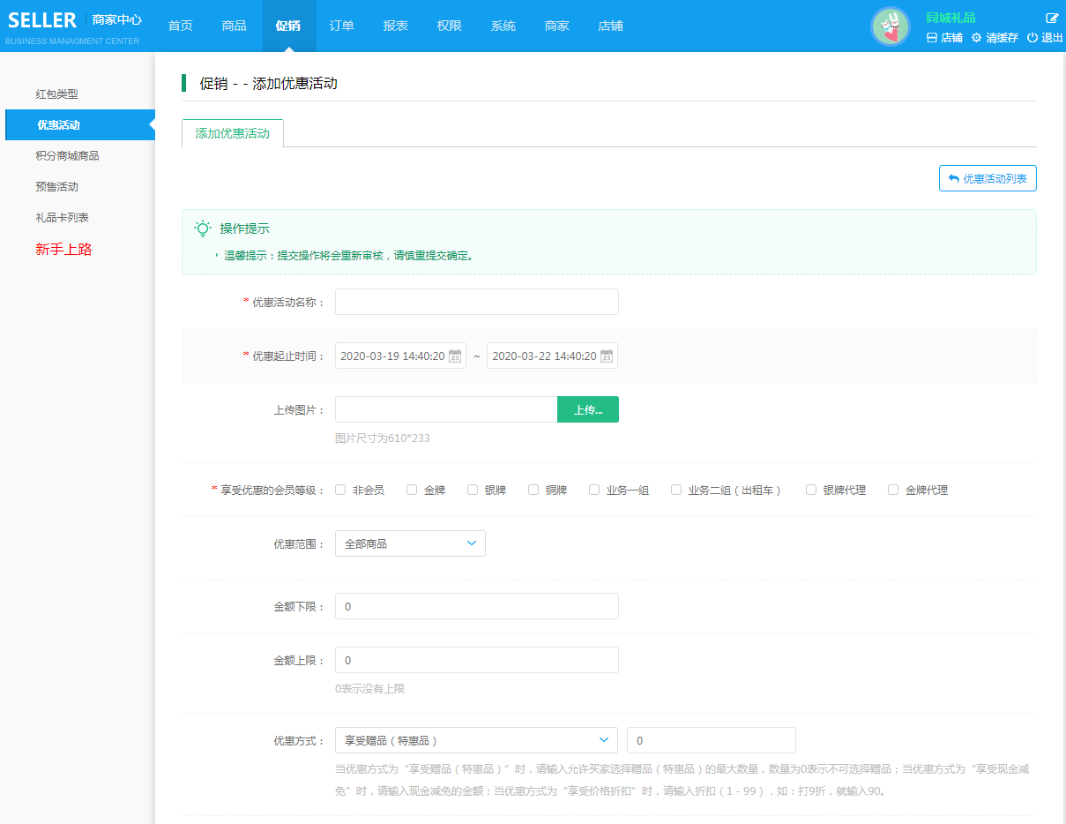This screenshot has height=824, width=1066.
Task: Click the lightbulb icon in 操作提示
Action: click(203, 228)
